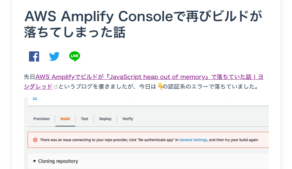This screenshot has height=169, width=292.
Task: Select the Build step tab
Action: pos(65,119)
